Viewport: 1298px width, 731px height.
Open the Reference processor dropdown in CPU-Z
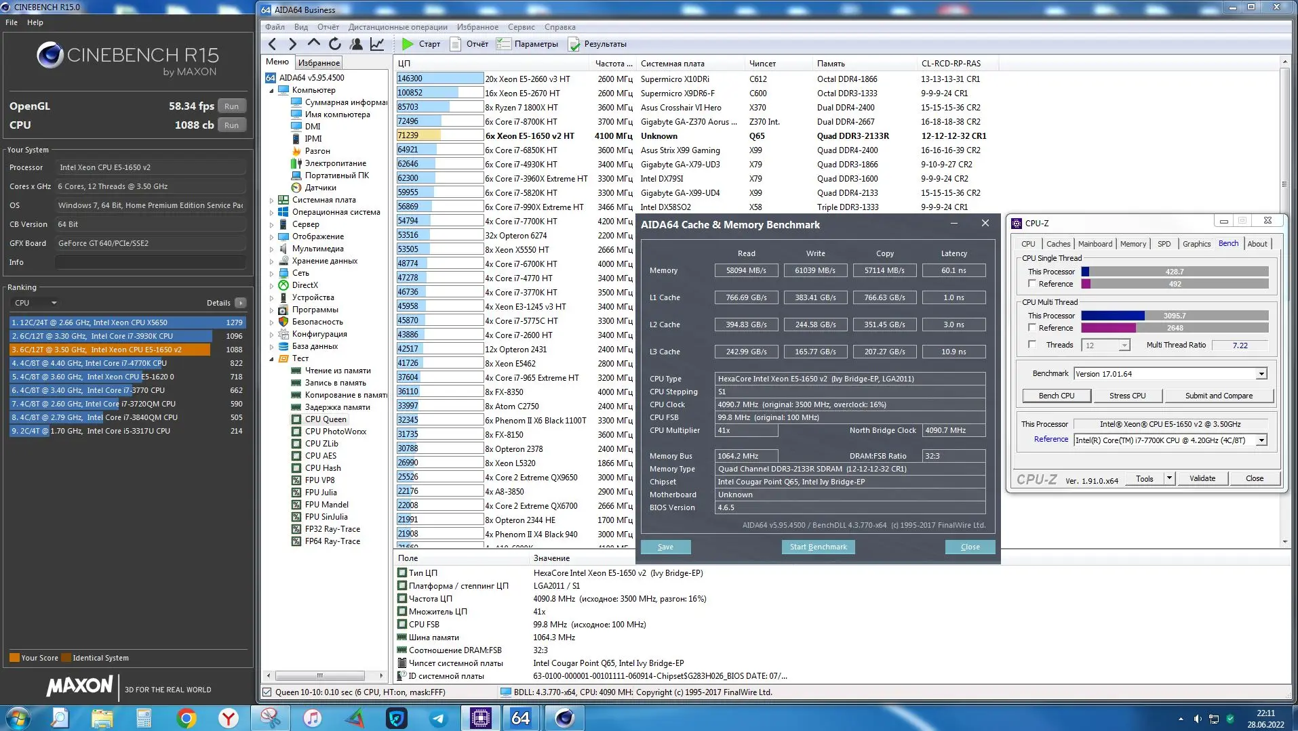click(x=1261, y=440)
